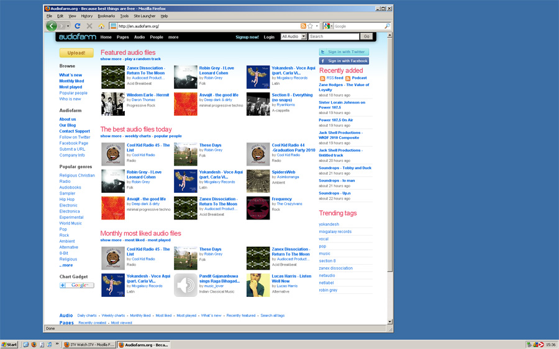
Task: Open the History menu
Action: pos(86,16)
